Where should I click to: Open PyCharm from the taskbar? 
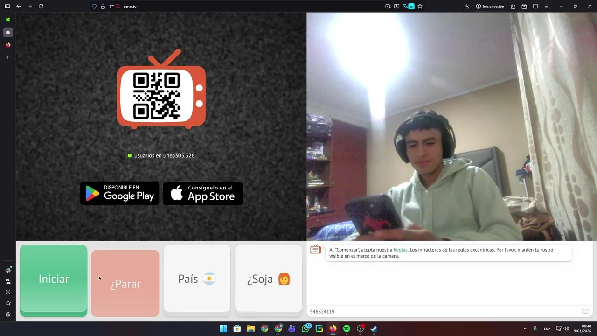tap(319, 329)
